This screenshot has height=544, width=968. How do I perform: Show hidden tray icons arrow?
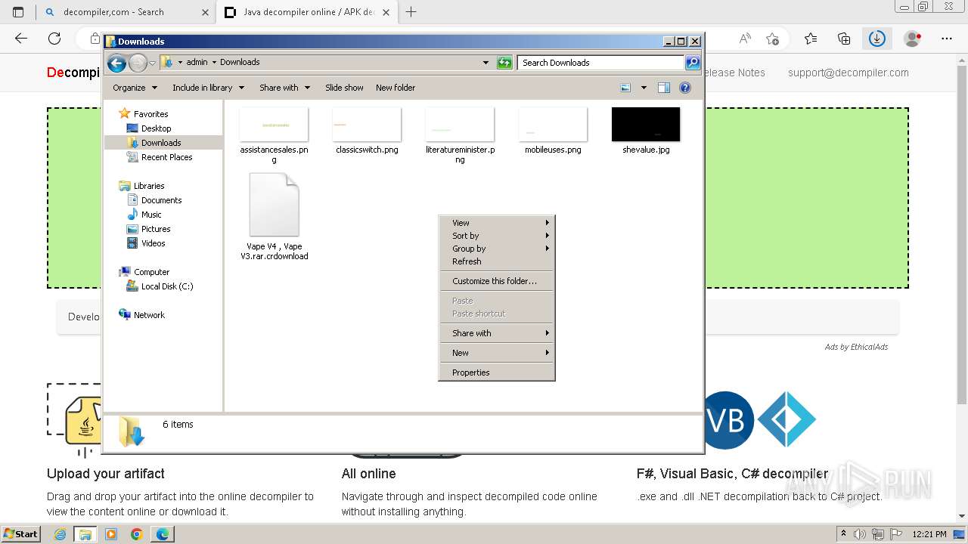point(843,534)
